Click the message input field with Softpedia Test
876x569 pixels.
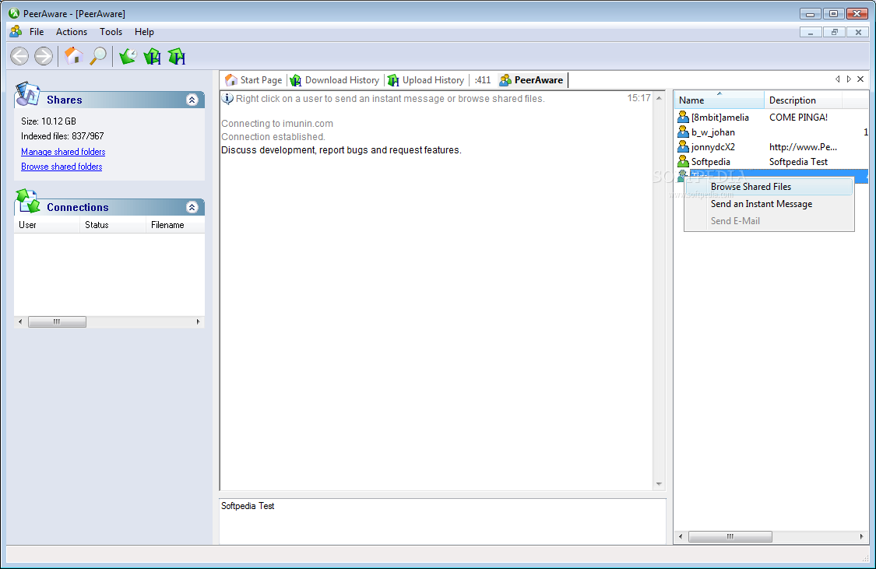click(x=442, y=522)
